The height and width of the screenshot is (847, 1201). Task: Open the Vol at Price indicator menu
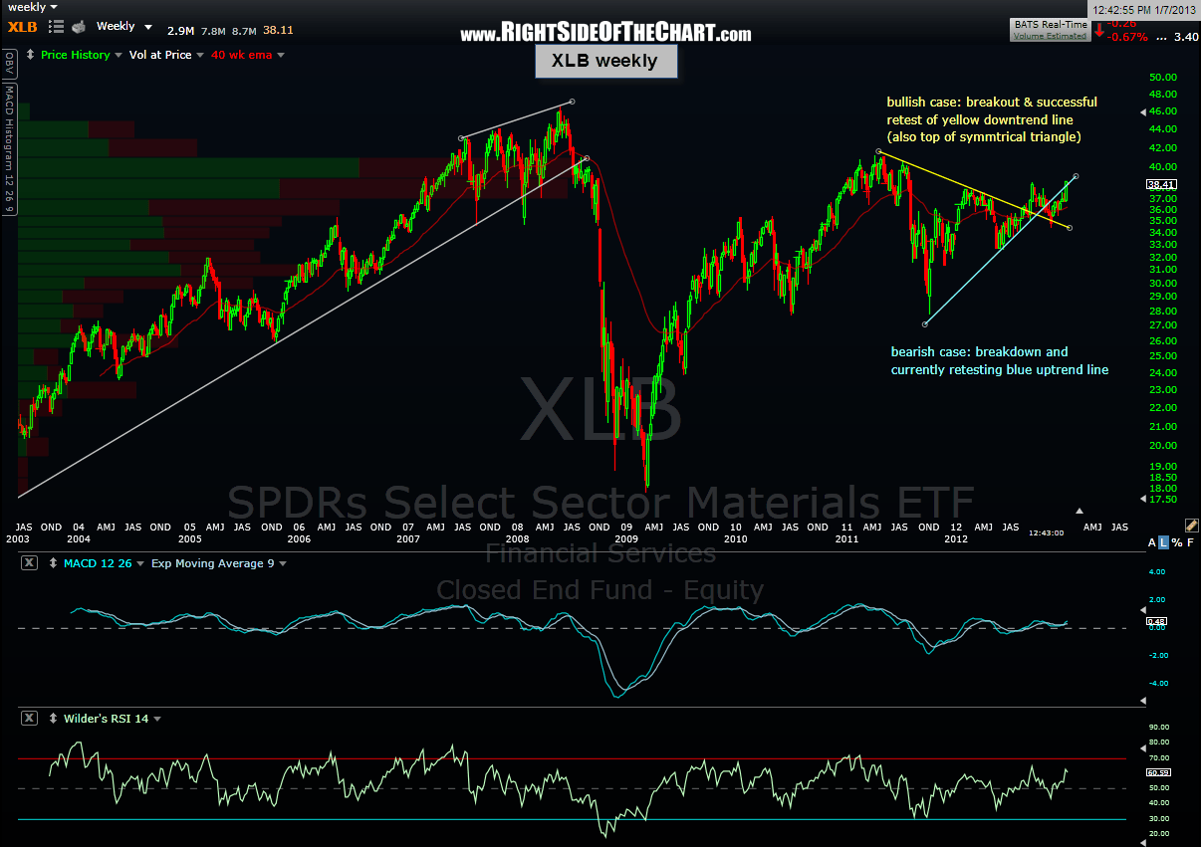[x=200, y=55]
